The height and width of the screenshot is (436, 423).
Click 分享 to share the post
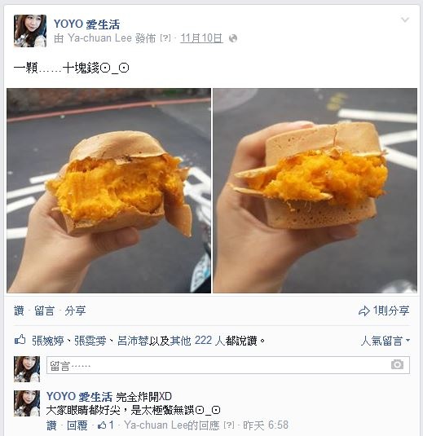[75, 310]
